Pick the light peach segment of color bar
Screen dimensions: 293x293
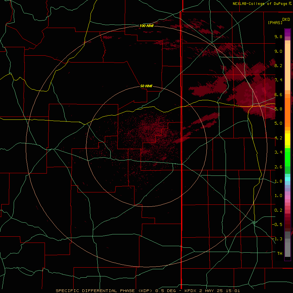tap(287, 67)
